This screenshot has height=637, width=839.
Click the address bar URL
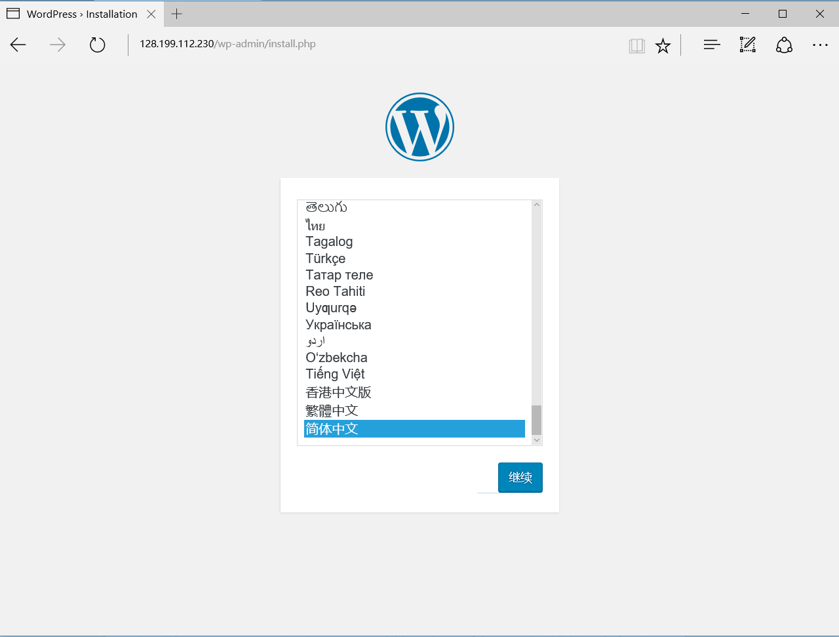[227, 44]
